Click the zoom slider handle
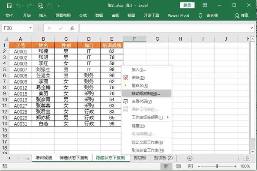 click(217, 166)
